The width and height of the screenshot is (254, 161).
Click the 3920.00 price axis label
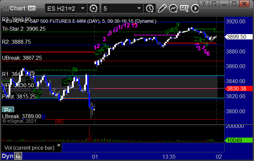click(236, 21)
